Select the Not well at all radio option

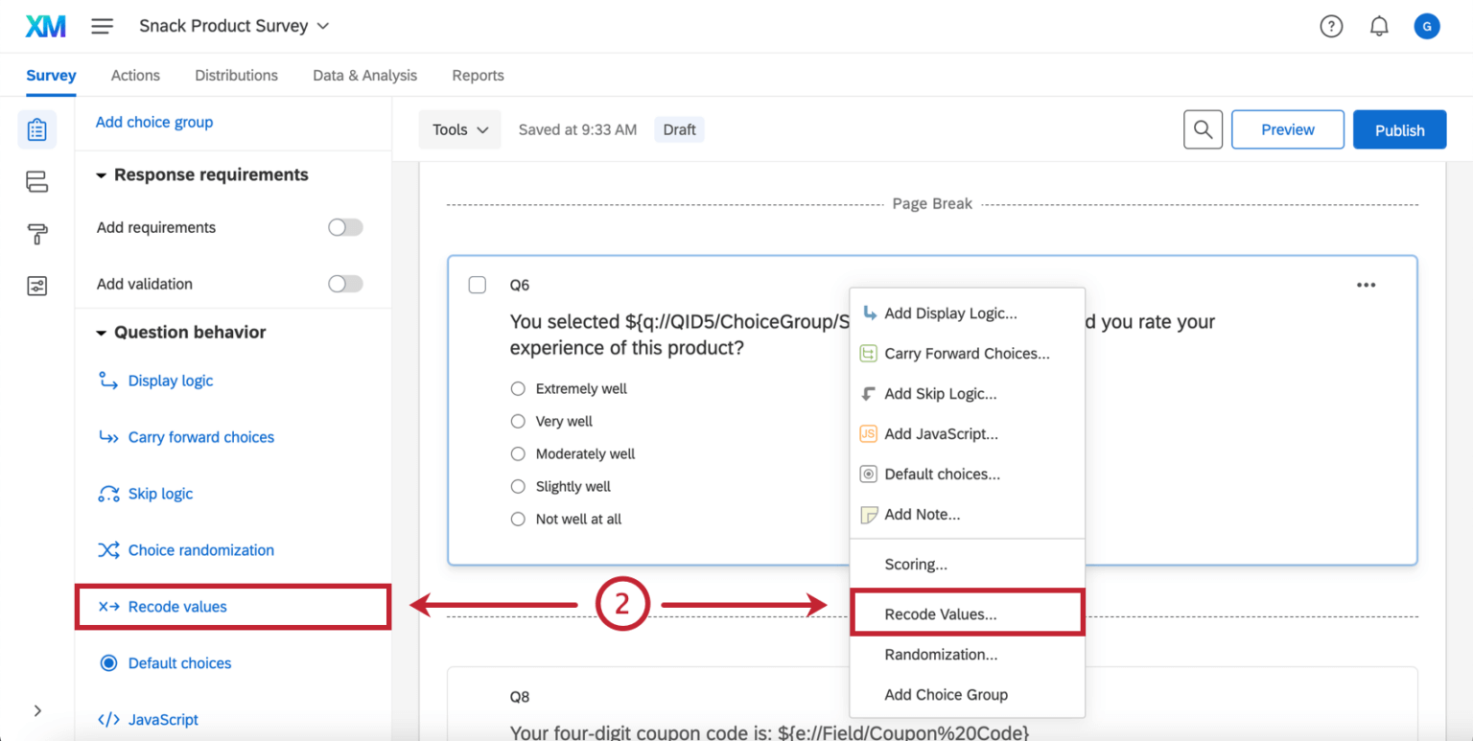tap(518, 520)
